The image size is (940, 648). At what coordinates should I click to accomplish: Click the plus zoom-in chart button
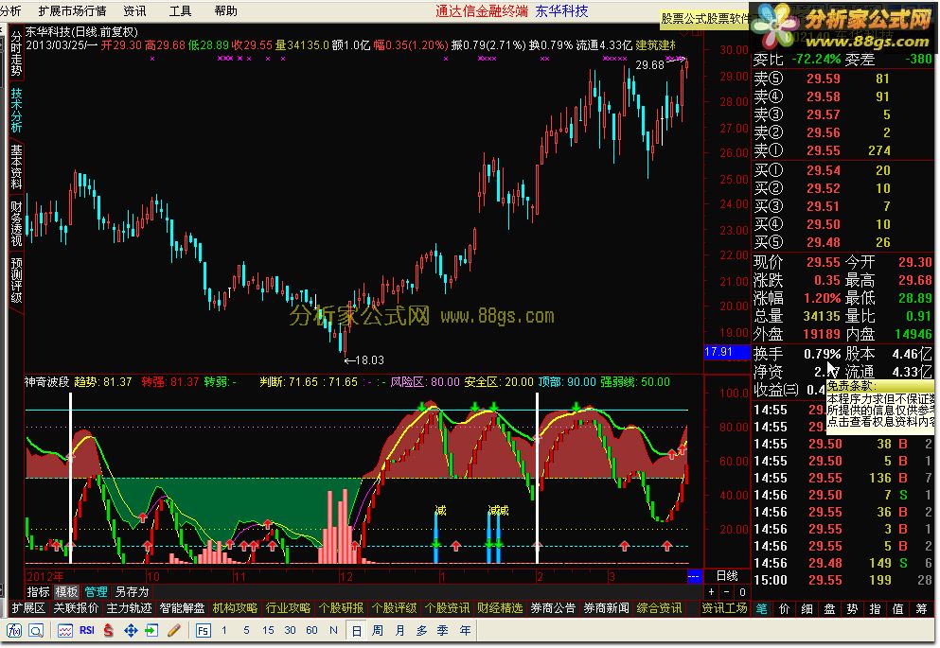(712, 591)
